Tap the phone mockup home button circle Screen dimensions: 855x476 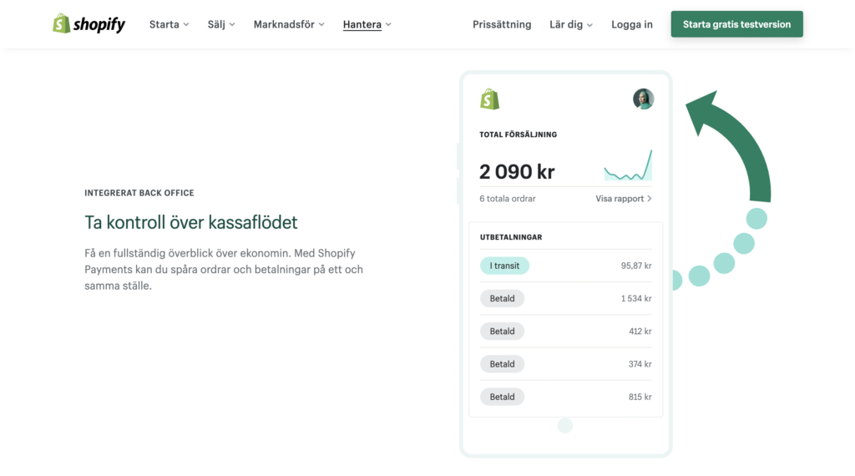point(565,425)
